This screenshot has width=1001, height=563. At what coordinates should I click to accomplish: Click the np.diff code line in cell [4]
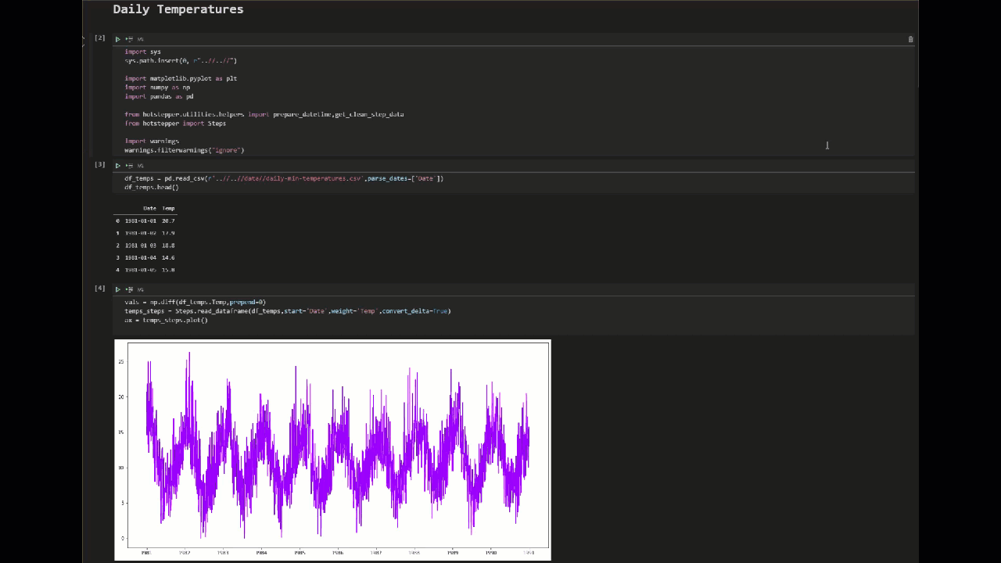tap(195, 302)
